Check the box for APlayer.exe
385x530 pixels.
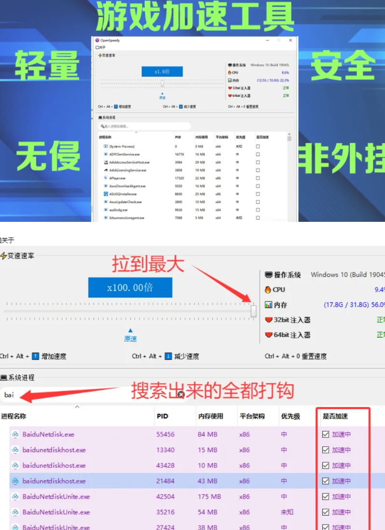258,178
